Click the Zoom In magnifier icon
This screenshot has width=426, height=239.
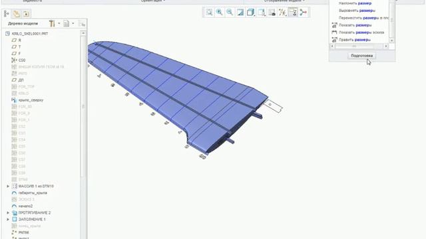(x=219, y=12)
